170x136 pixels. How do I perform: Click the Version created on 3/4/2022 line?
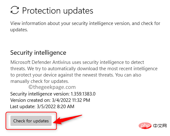(x=50, y=100)
